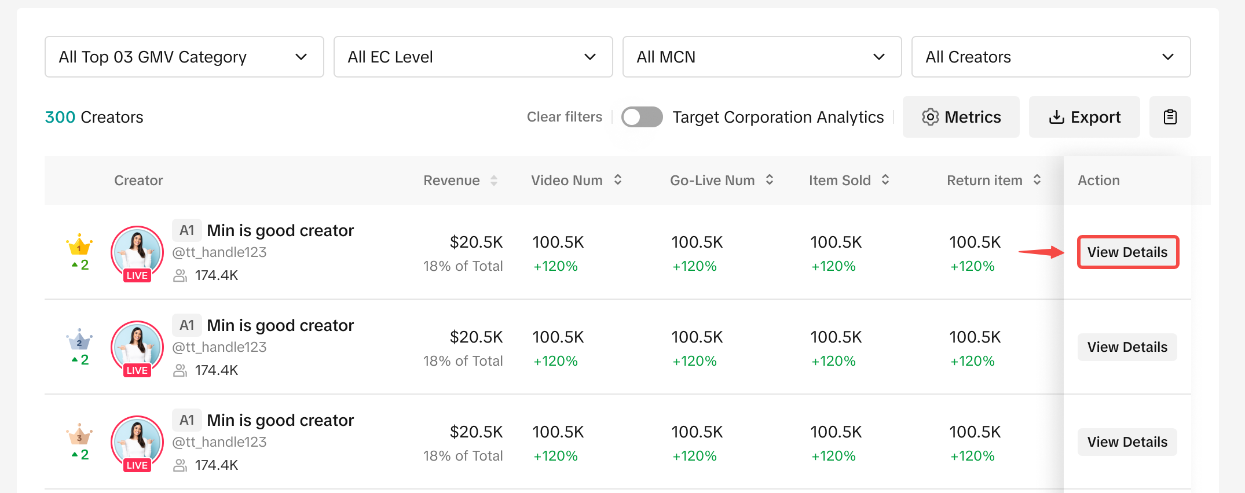
Task: Click Clear filters link
Action: pyautogui.click(x=564, y=117)
